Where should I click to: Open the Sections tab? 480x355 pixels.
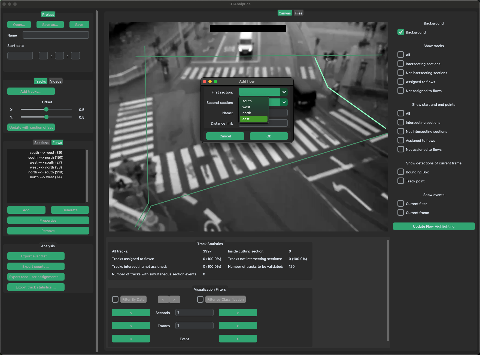coord(41,143)
